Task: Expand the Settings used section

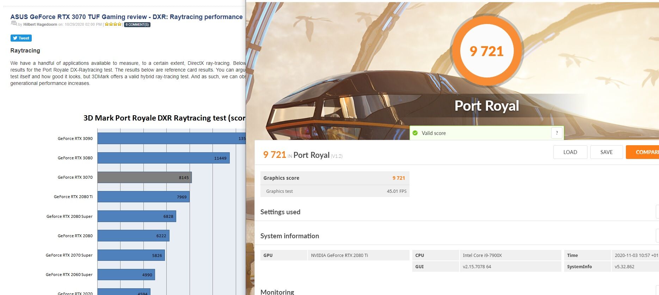Action: pyautogui.click(x=657, y=212)
